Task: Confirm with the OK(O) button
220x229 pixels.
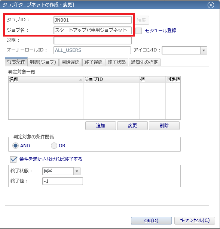Action: 151,220
